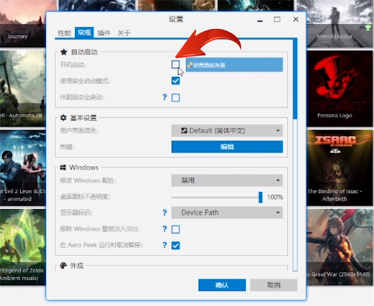Click the gear icon beside 基本设置
The image size is (374, 306).
click(x=64, y=117)
